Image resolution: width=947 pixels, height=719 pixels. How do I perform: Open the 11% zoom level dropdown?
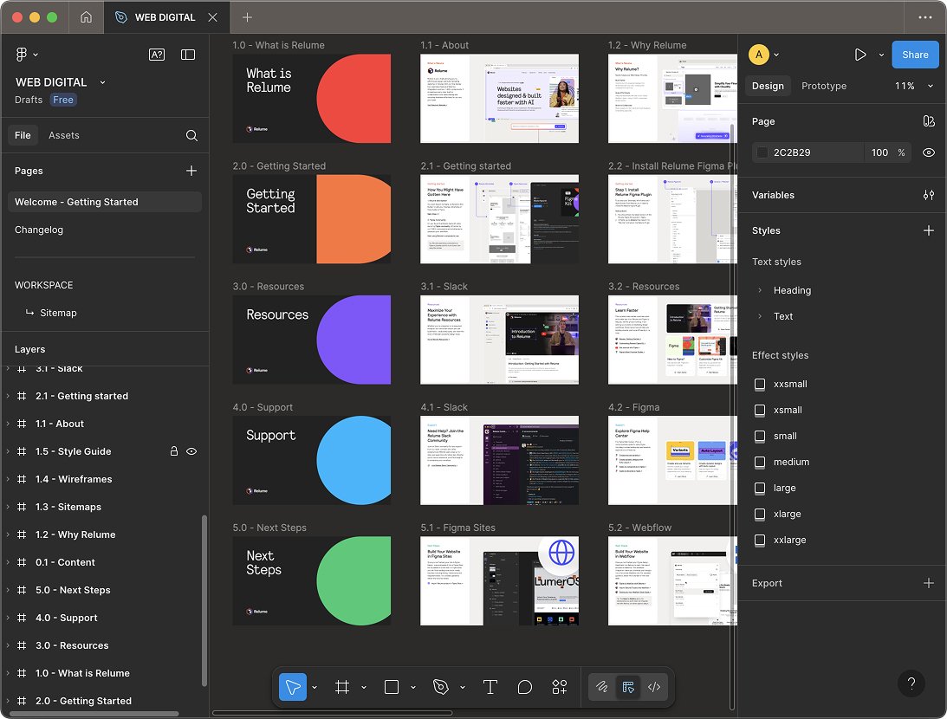914,86
